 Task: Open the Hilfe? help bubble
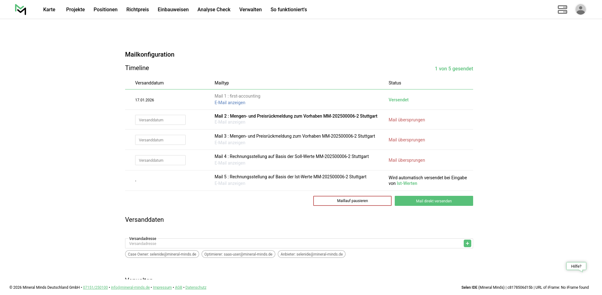pos(576,266)
